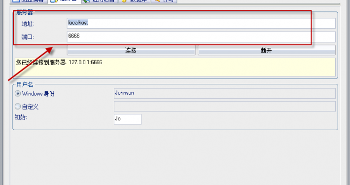Click the 端口 label
Viewport: 350px width, 185px height.
pyautogui.click(x=28, y=37)
